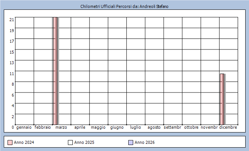Click the febbraio month axis label
This screenshot has width=249, height=151.
click(x=43, y=128)
